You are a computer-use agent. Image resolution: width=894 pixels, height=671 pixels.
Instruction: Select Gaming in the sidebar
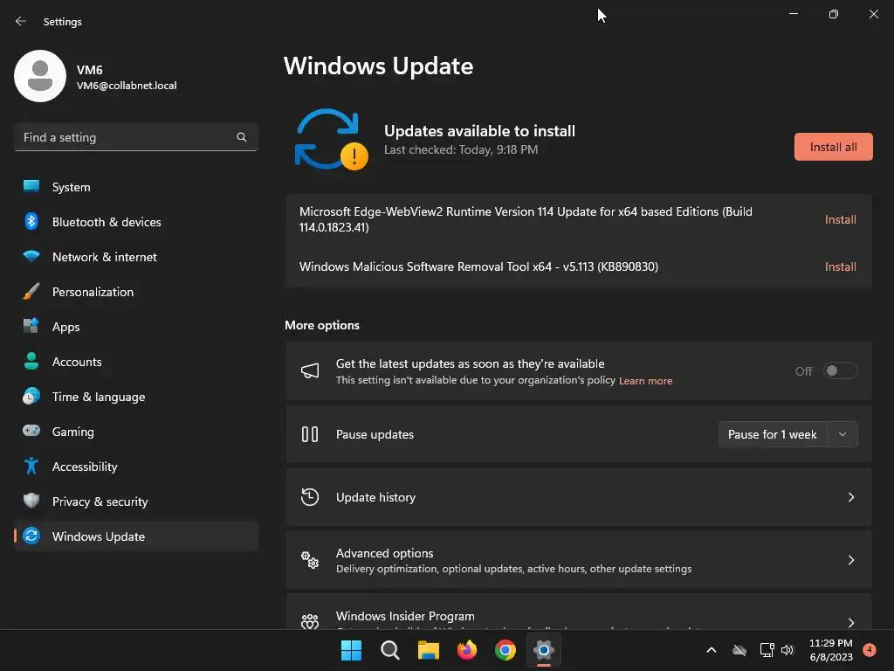136,431
